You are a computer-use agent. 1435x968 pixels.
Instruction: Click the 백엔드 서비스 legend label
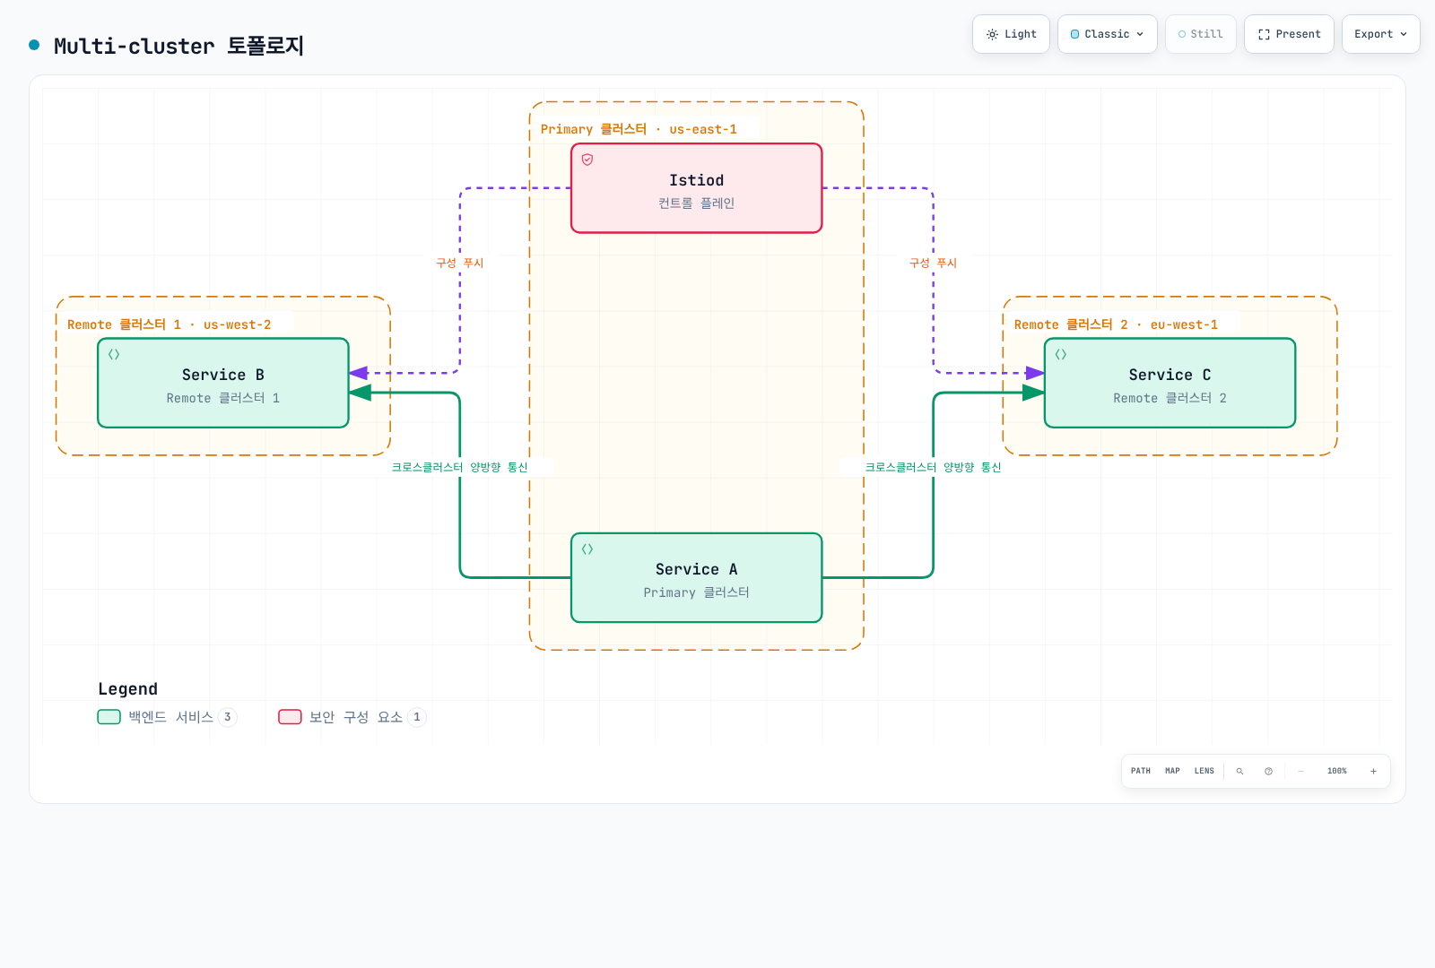coord(170,717)
